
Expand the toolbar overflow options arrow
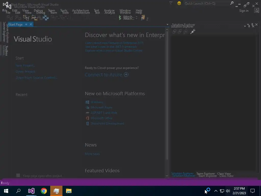coord(147,19)
